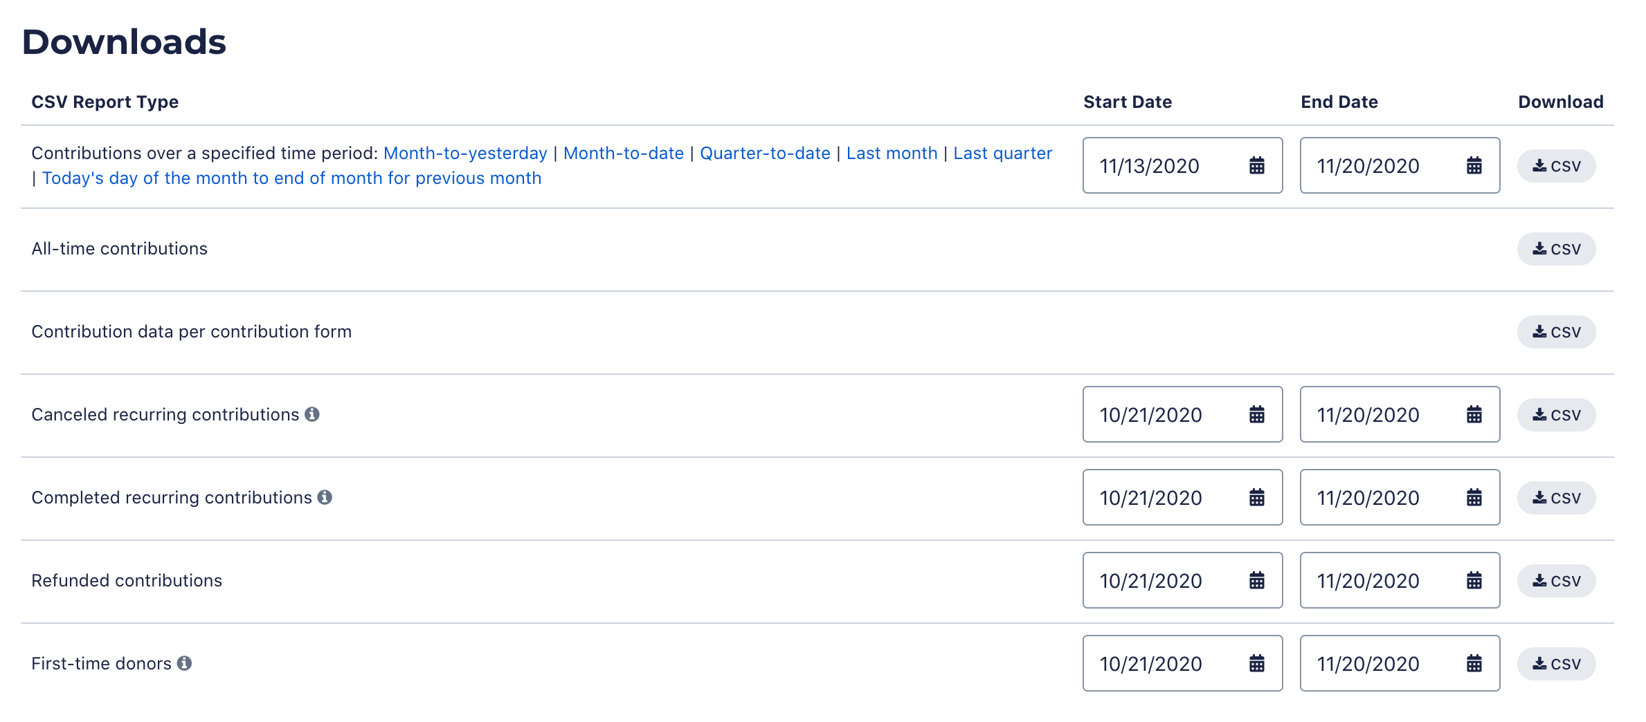The width and height of the screenshot is (1646, 722).
Task: Click info icon beside First-time donors
Action: pos(184,663)
